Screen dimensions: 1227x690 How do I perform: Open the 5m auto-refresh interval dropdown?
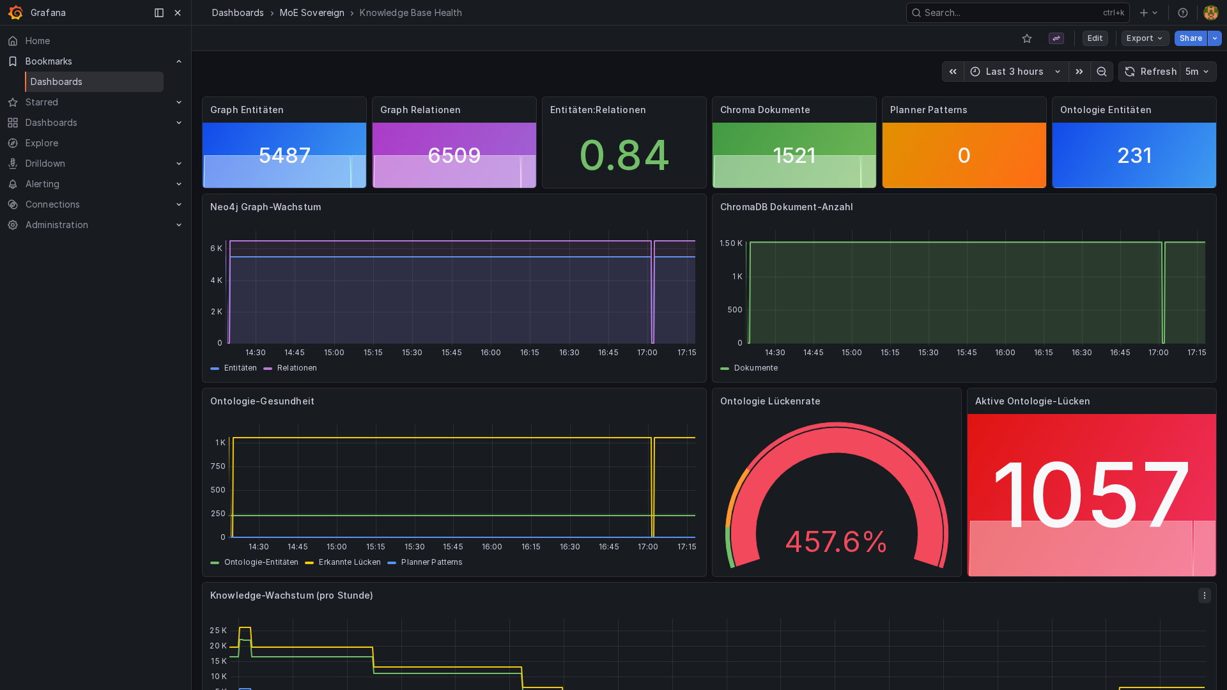pyautogui.click(x=1198, y=72)
